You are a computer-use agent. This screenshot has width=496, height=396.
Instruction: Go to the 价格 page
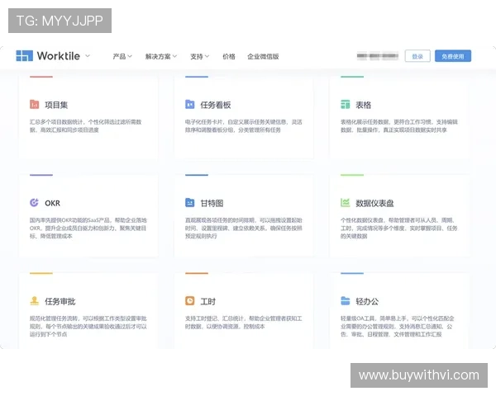(x=229, y=56)
